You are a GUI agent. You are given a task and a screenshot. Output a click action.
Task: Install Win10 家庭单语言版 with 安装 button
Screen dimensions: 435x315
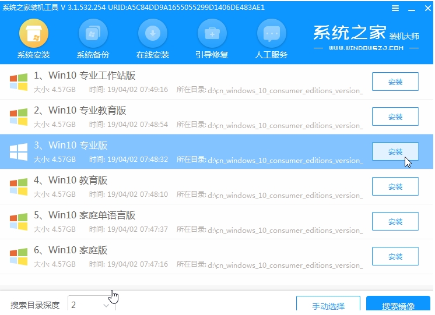[x=395, y=221]
